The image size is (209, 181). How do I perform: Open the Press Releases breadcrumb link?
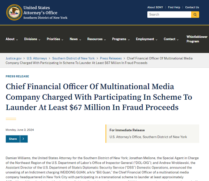point(111,58)
